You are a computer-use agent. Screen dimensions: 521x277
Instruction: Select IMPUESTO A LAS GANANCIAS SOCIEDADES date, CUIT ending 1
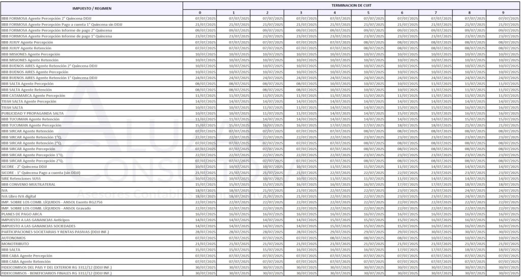[x=239, y=226]
